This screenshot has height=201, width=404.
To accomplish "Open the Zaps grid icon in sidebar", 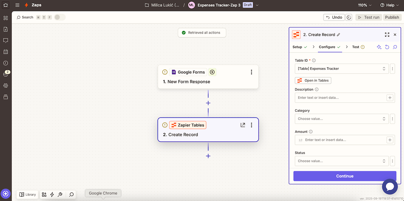I will point(5,18).
